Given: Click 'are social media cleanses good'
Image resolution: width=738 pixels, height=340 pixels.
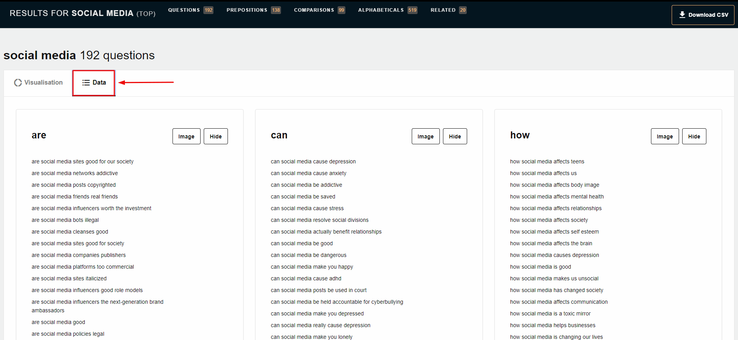Looking at the screenshot, I should [x=70, y=232].
